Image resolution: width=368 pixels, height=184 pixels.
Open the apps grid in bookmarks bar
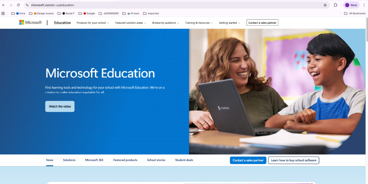click(3, 13)
